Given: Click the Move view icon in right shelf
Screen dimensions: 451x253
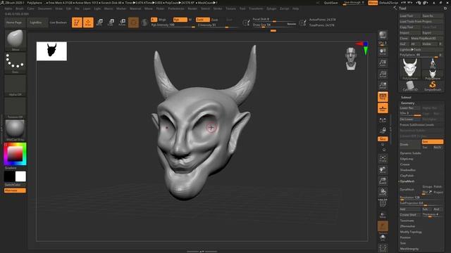Looking at the screenshot, I should 383,170.
